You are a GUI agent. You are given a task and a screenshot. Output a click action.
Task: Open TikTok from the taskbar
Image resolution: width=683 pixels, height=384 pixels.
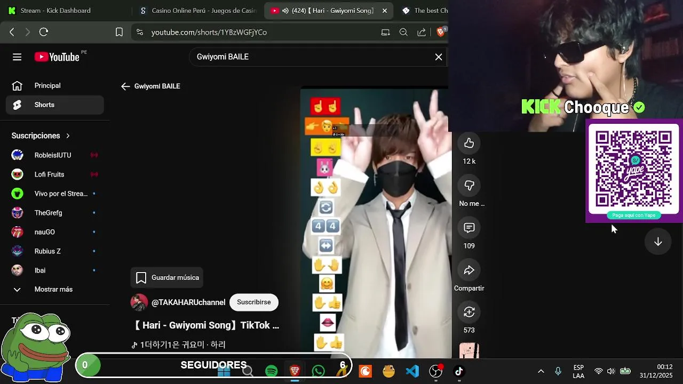point(459,371)
